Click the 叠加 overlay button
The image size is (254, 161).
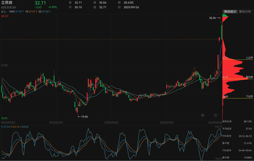tap(3, 12)
